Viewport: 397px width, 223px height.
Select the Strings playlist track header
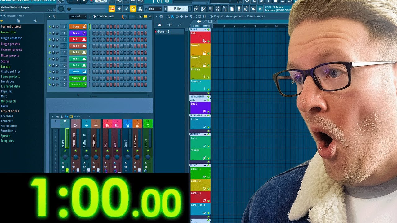pos(200,154)
